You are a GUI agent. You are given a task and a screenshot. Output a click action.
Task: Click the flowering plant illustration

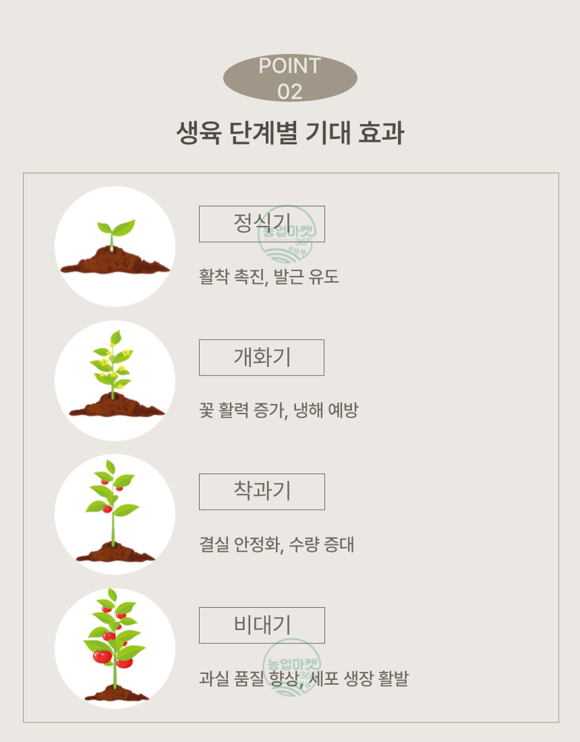pos(115,374)
